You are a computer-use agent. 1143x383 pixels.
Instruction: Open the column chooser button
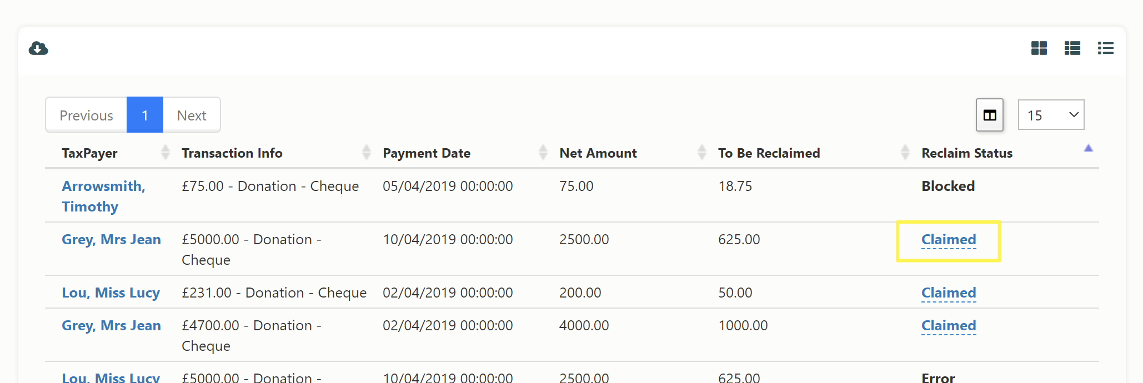pos(990,115)
